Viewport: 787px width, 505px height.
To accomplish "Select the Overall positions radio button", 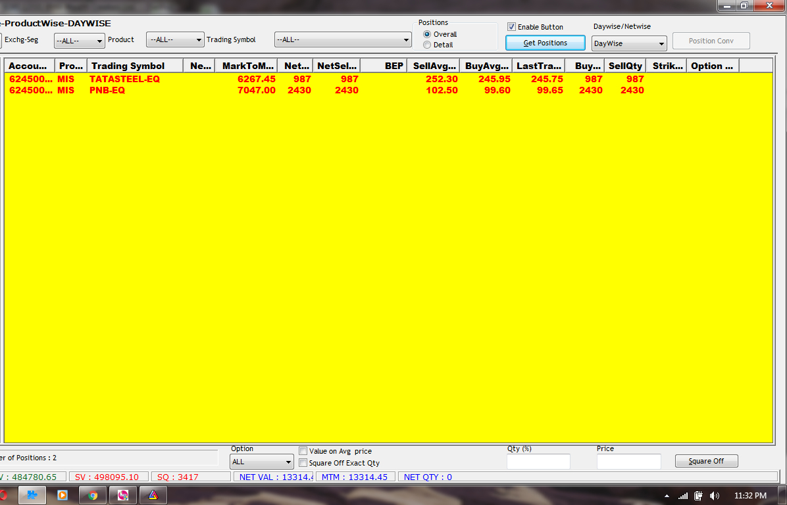I will (427, 34).
